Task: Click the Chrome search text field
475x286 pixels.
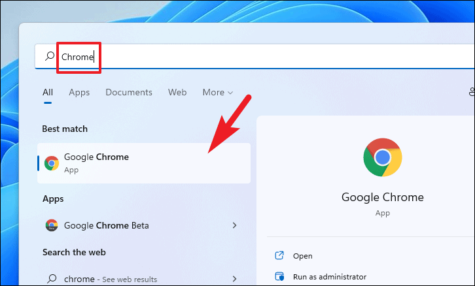Action: pos(255,57)
